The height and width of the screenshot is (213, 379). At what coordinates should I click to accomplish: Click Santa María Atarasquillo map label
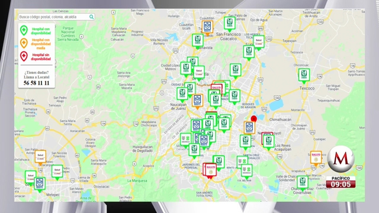pyautogui.click(x=98, y=162)
